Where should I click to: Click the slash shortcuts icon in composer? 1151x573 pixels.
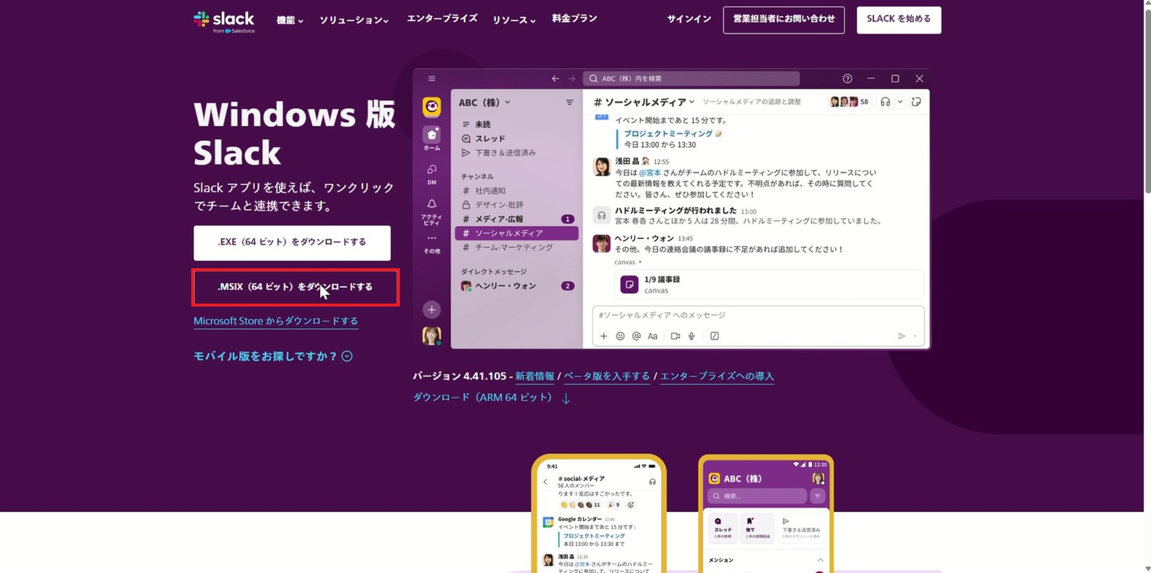pyautogui.click(x=715, y=336)
